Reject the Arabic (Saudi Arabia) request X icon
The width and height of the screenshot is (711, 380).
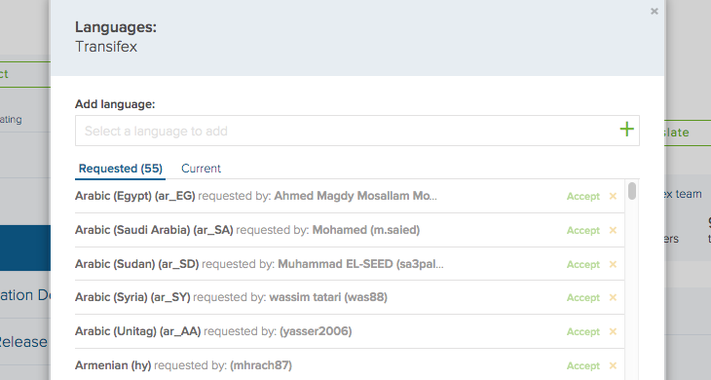click(613, 230)
